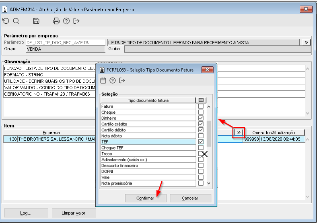Select the TEF row text
317x223 pixels.
coord(105,142)
